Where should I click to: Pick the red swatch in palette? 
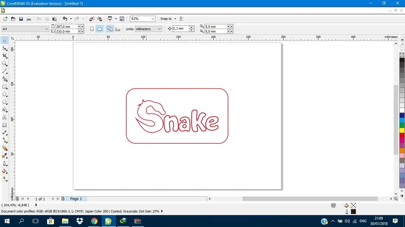click(402, 135)
